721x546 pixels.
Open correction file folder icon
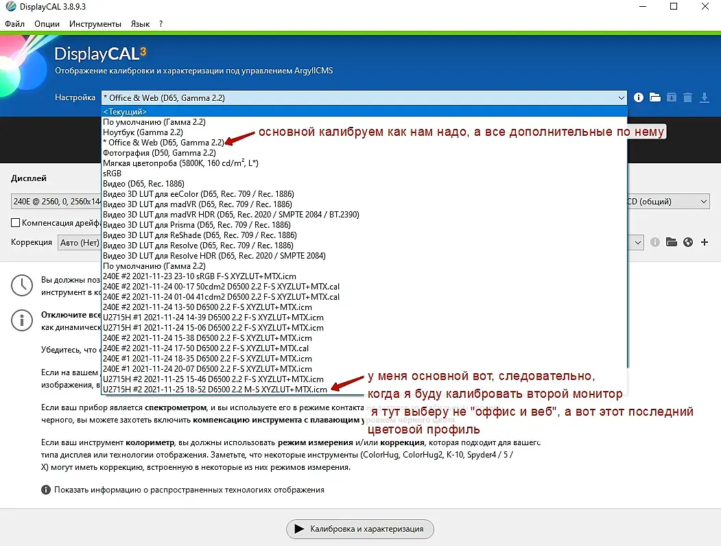click(x=672, y=242)
